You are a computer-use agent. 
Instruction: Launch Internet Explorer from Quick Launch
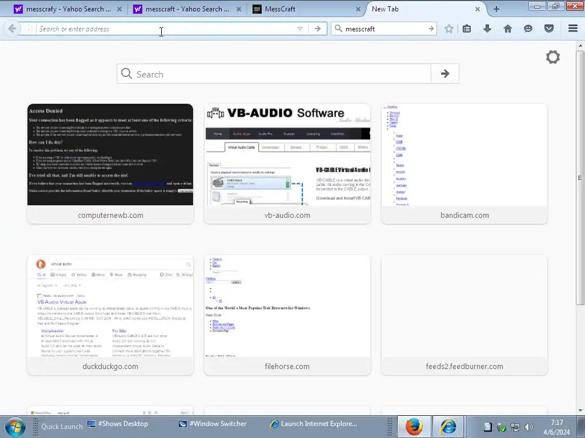(x=314, y=424)
